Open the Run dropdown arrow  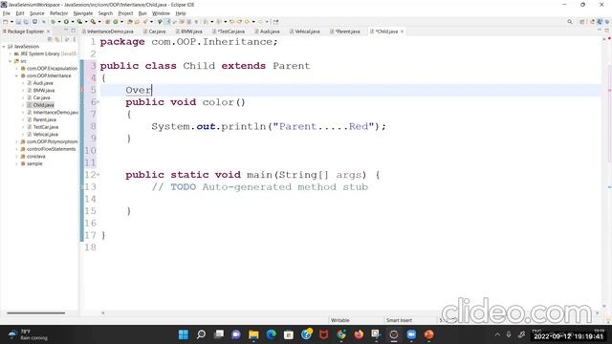tap(73, 22)
